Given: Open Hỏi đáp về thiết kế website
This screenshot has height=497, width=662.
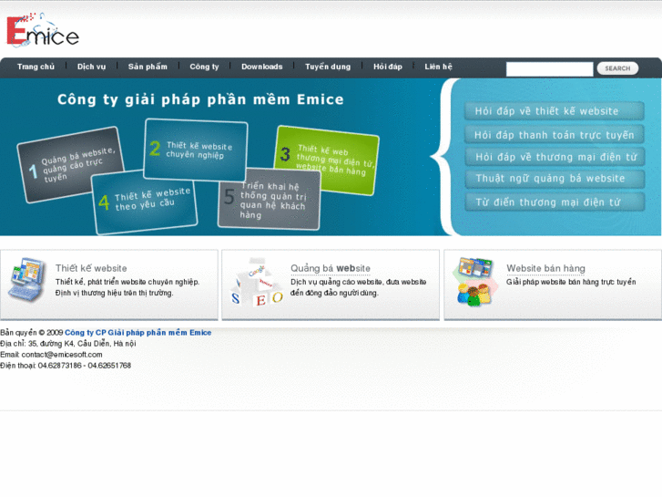Looking at the screenshot, I should [555, 111].
